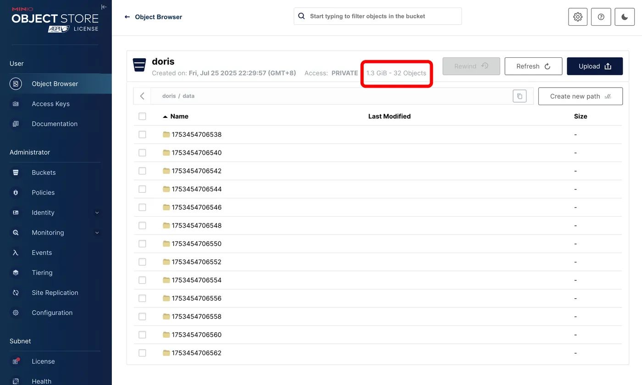Toggle dark mode moon icon
Screen dimensions: 642x385
pyautogui.click(x=625, y=17)
